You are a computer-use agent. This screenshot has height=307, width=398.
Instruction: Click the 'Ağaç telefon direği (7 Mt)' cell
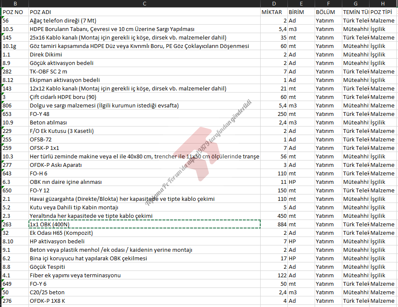(x=145, y=20)
